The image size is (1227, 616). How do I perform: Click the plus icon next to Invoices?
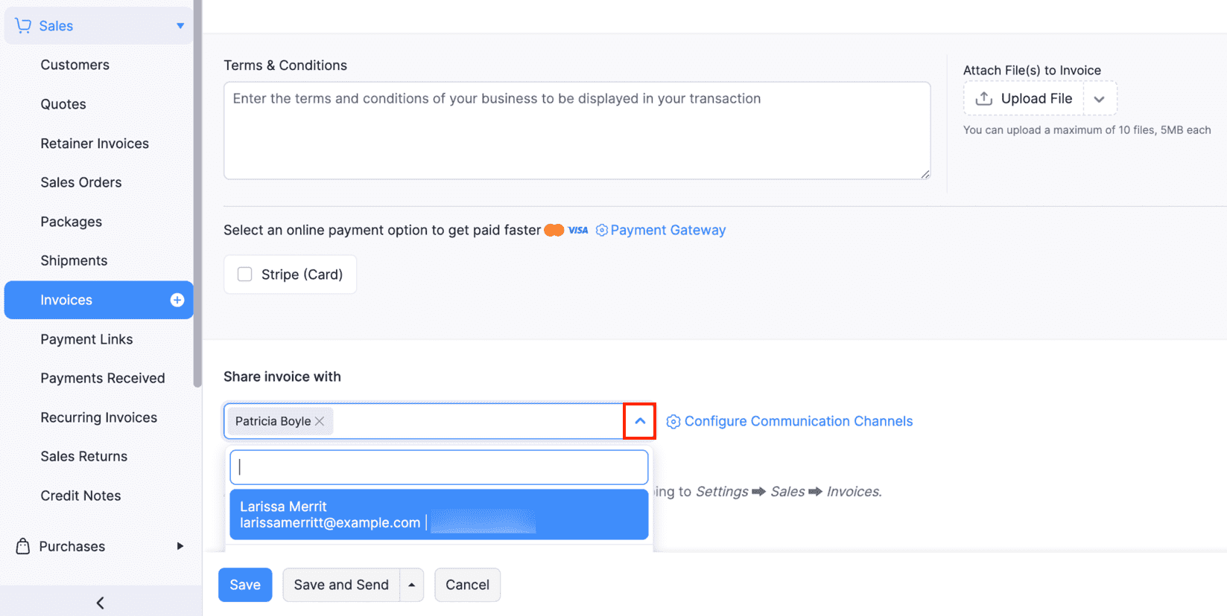pos(177,300)
